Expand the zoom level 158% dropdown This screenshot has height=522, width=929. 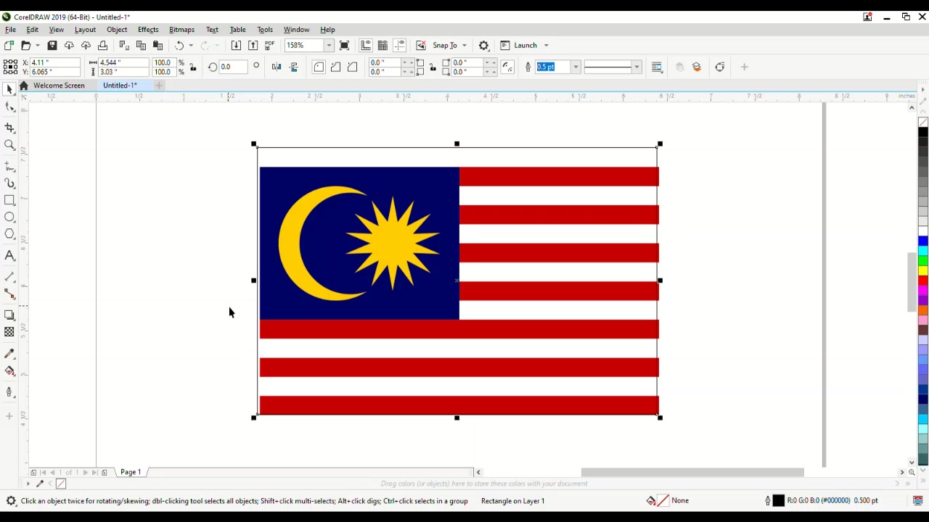click(x=329, y=46)
